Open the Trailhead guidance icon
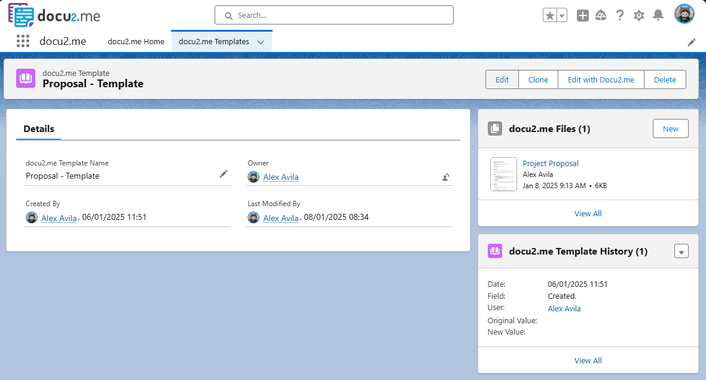The width and height of the screenshot is (706, 380). point(601,16)
